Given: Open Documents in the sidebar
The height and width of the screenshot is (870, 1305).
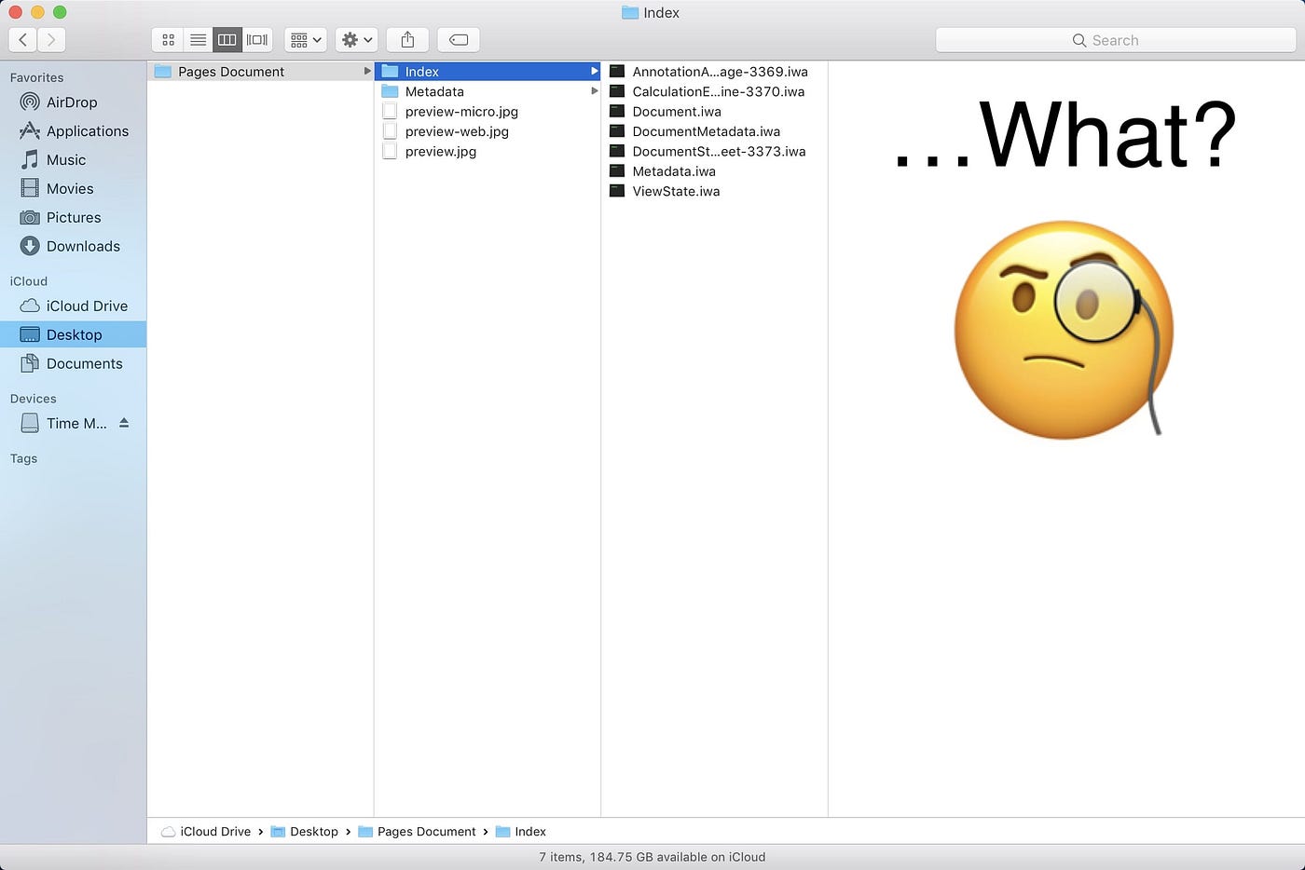Looking at the screenshot, I should click(x=73, y=364).
